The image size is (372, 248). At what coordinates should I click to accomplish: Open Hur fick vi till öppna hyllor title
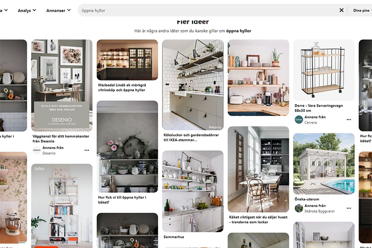tap(122, 200)
